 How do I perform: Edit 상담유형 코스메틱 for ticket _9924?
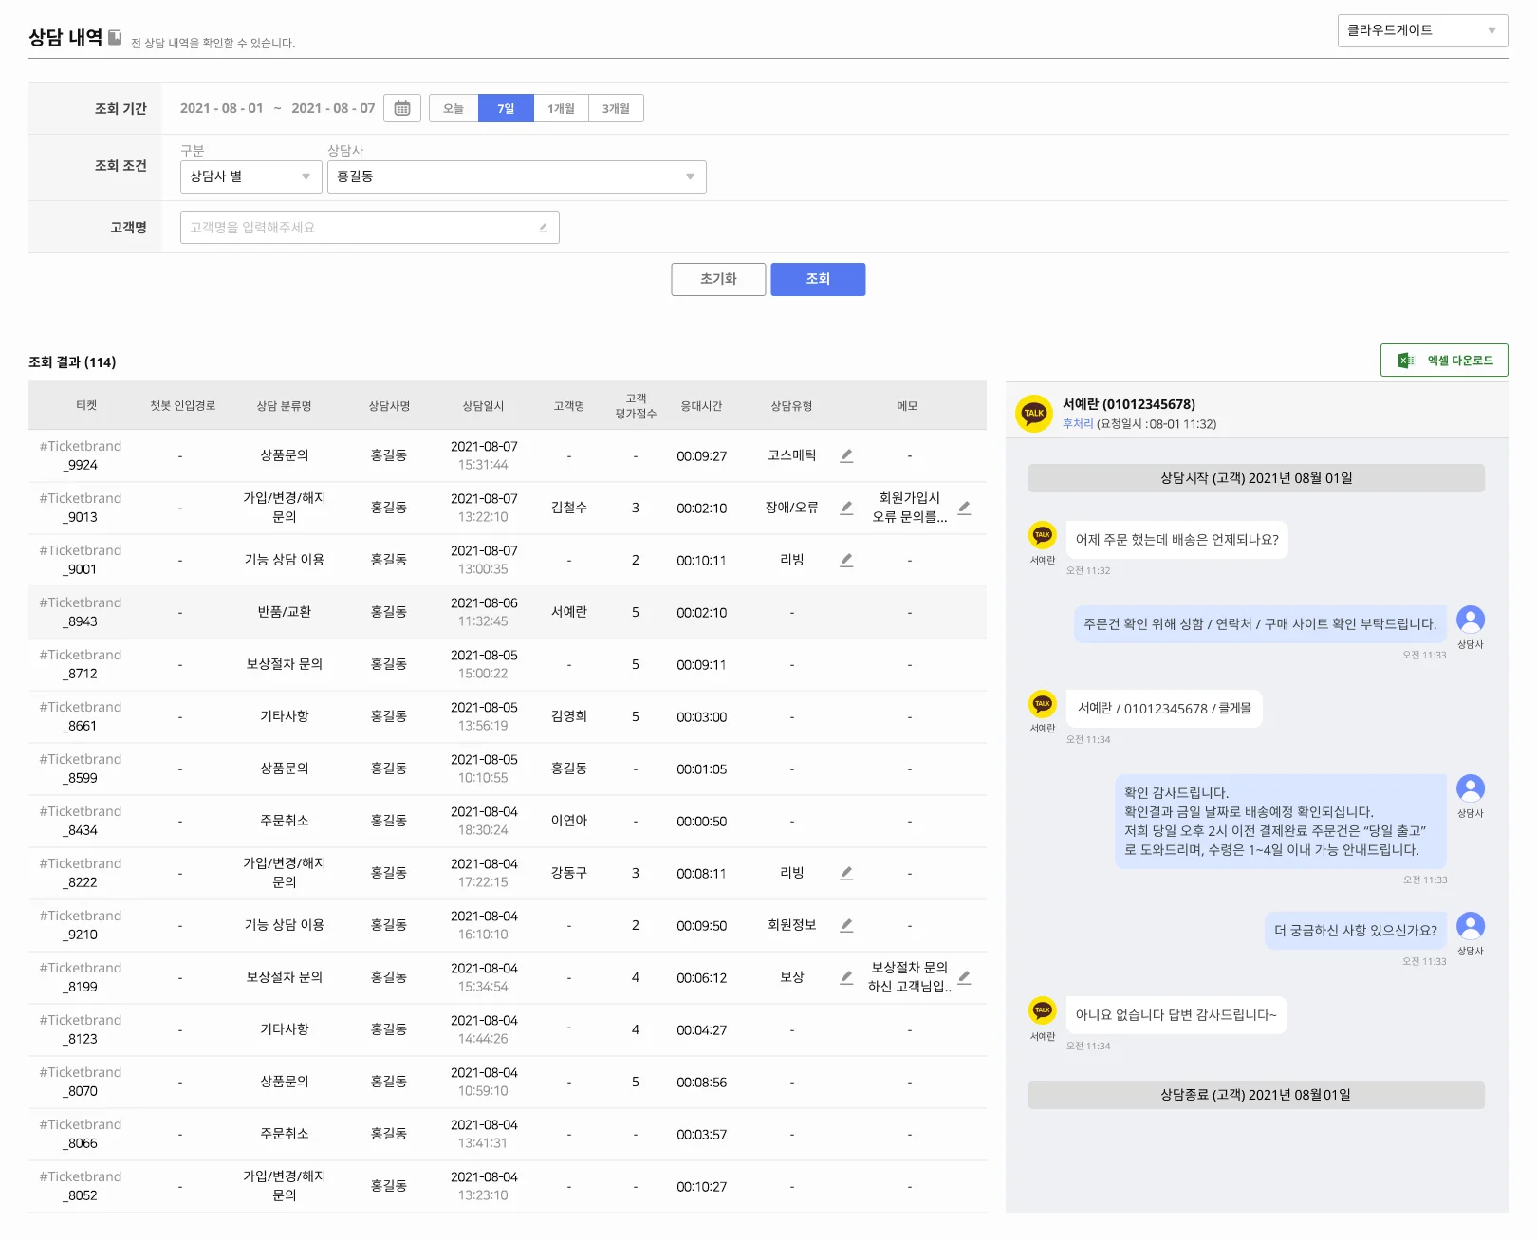846,455
